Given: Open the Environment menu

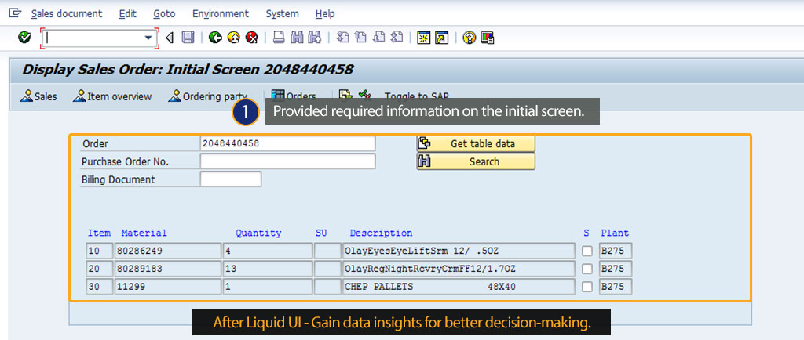Looking at the screenshot, I should 220,13.
